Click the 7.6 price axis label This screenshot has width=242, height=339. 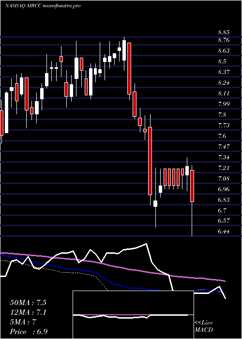tap(222, 136)
